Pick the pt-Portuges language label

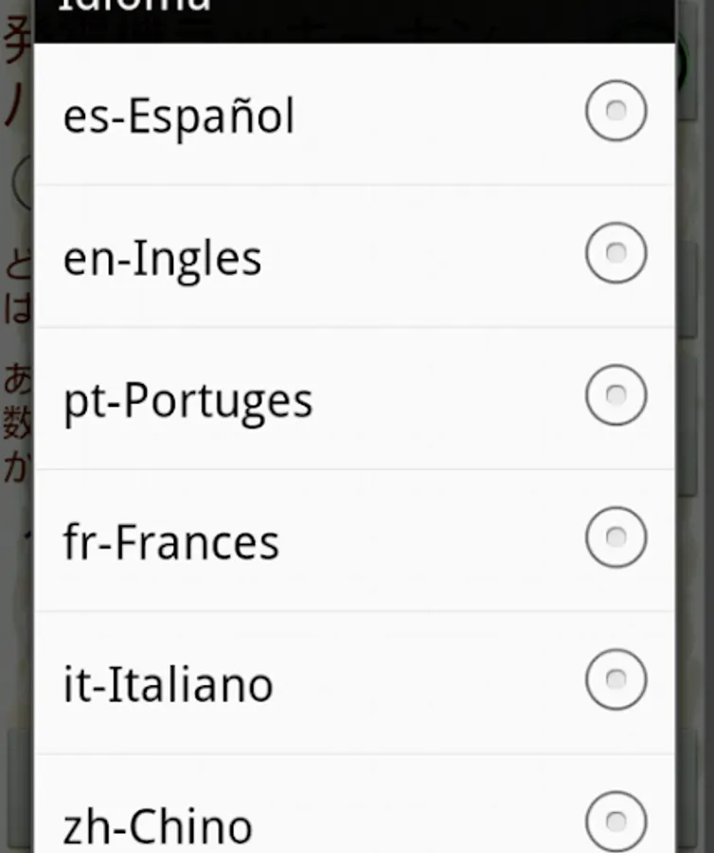click(188, 402)
